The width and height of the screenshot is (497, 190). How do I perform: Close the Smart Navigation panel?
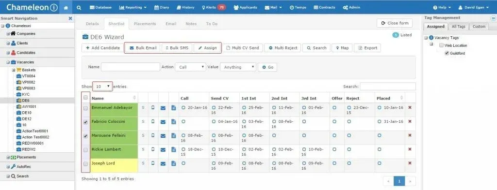[x=70, y=18]
